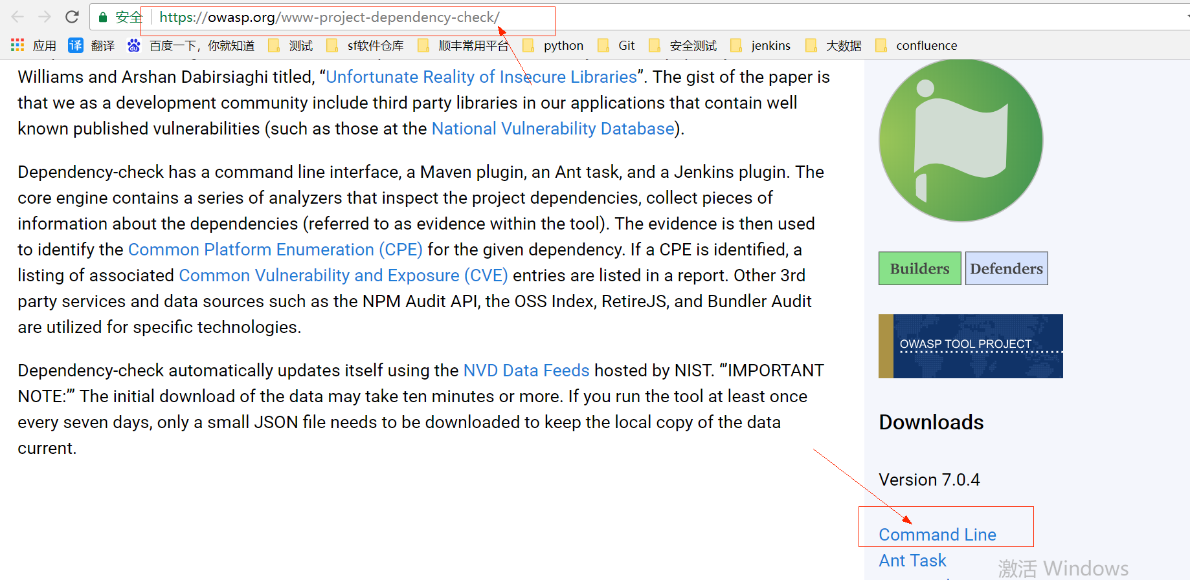This screenshot has width=1190, height=580.
Task: Click the Defenders badge button
Action: (1006, 268)
